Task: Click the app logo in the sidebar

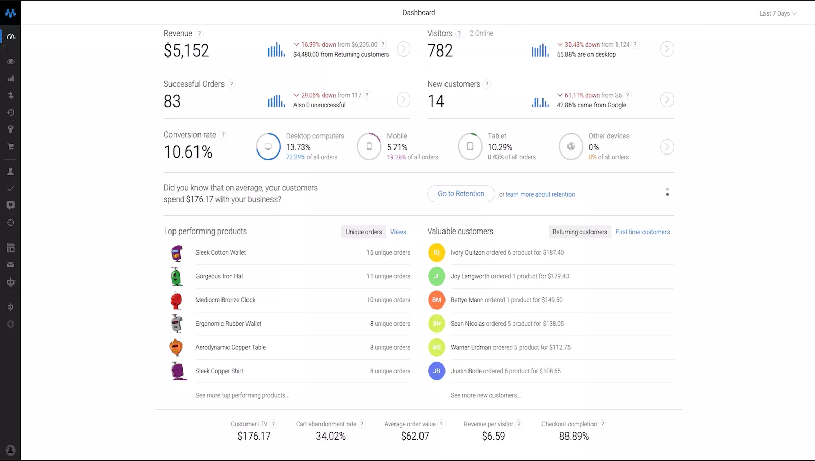Action: 10,13
